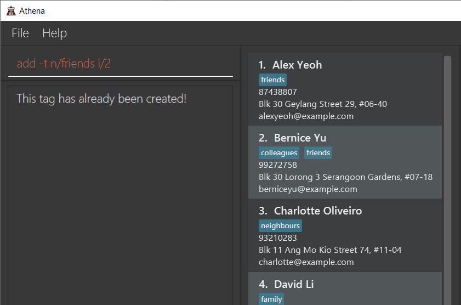Screen dimensions: 461x305
Task: Select the Charlotte Oliveiro contact name
Action: pos(318,211)
